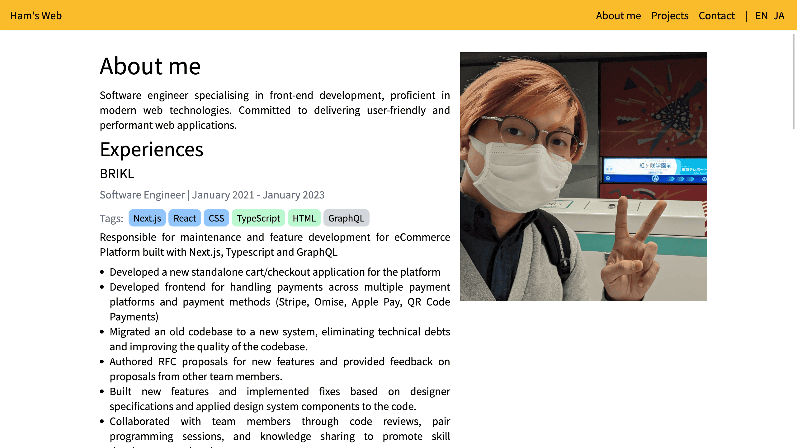Switch language to EN
Screen dimensions: 797x448
pyautogui.click(x=762, y=16)
